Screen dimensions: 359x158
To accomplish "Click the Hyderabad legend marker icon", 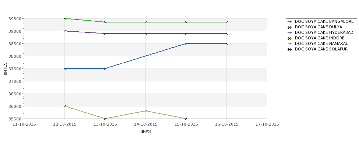I will point(290,33).
